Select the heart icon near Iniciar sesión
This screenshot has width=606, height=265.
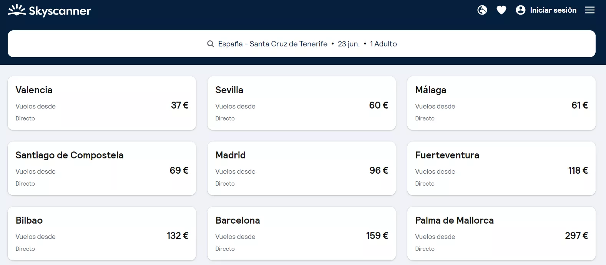pos(501,10)
